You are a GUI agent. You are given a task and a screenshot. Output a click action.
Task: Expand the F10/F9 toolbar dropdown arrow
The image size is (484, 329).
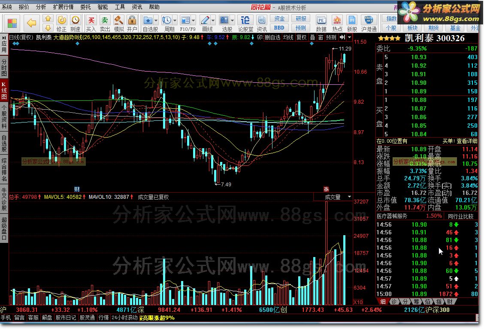pyautogui.click(x=194, y=21)
